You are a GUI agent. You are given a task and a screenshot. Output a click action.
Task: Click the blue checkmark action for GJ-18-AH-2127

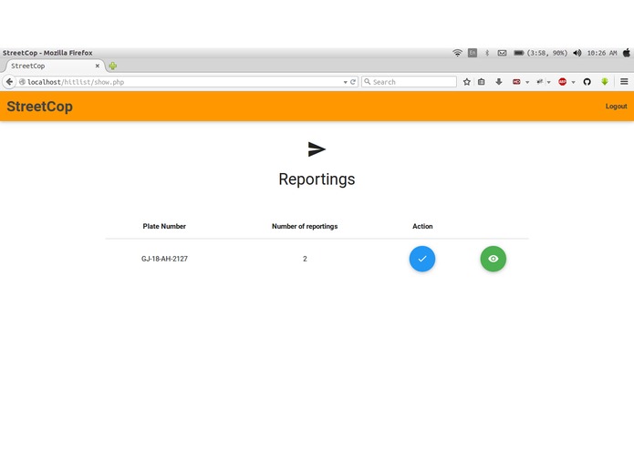[421, 259]
